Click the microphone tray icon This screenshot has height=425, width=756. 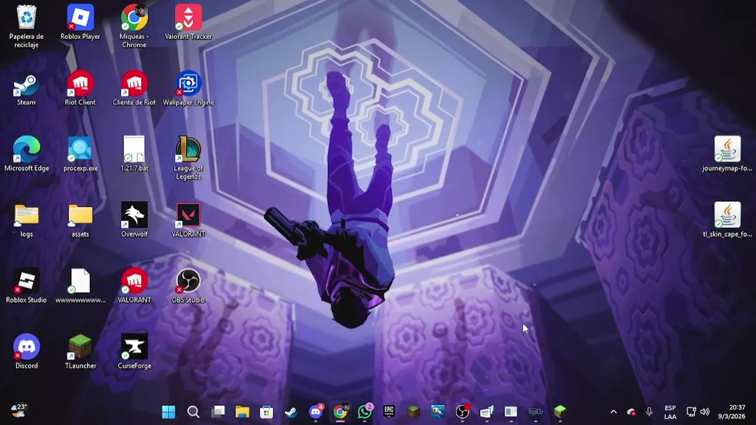pos(649,412)
